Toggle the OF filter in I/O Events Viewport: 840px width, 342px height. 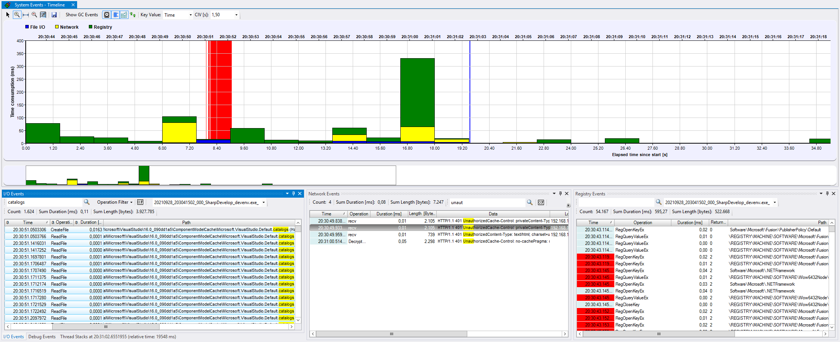(140, 202)
